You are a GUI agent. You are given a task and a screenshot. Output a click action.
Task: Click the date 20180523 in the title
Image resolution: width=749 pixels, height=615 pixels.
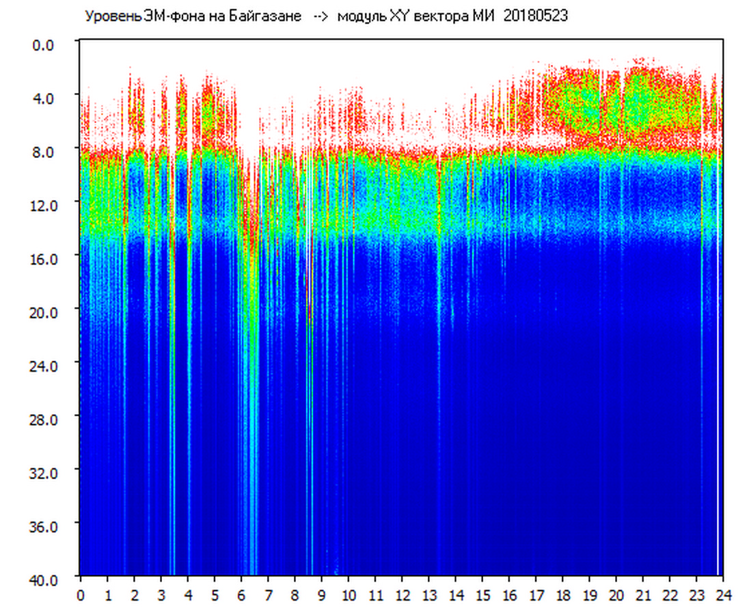536,16
